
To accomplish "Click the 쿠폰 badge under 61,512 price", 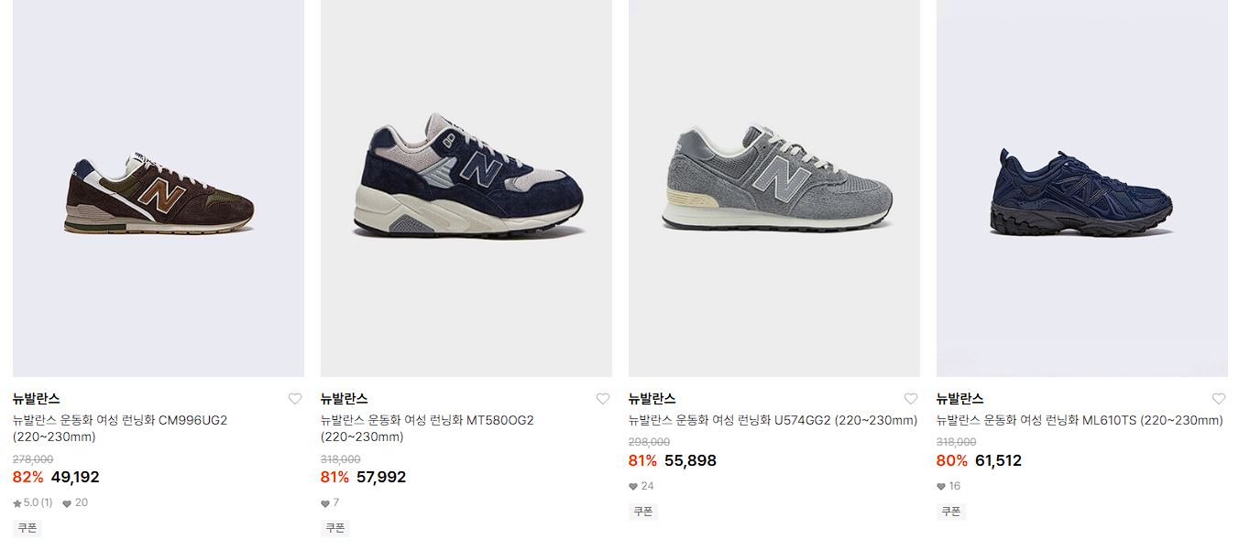I will point(951,512).
